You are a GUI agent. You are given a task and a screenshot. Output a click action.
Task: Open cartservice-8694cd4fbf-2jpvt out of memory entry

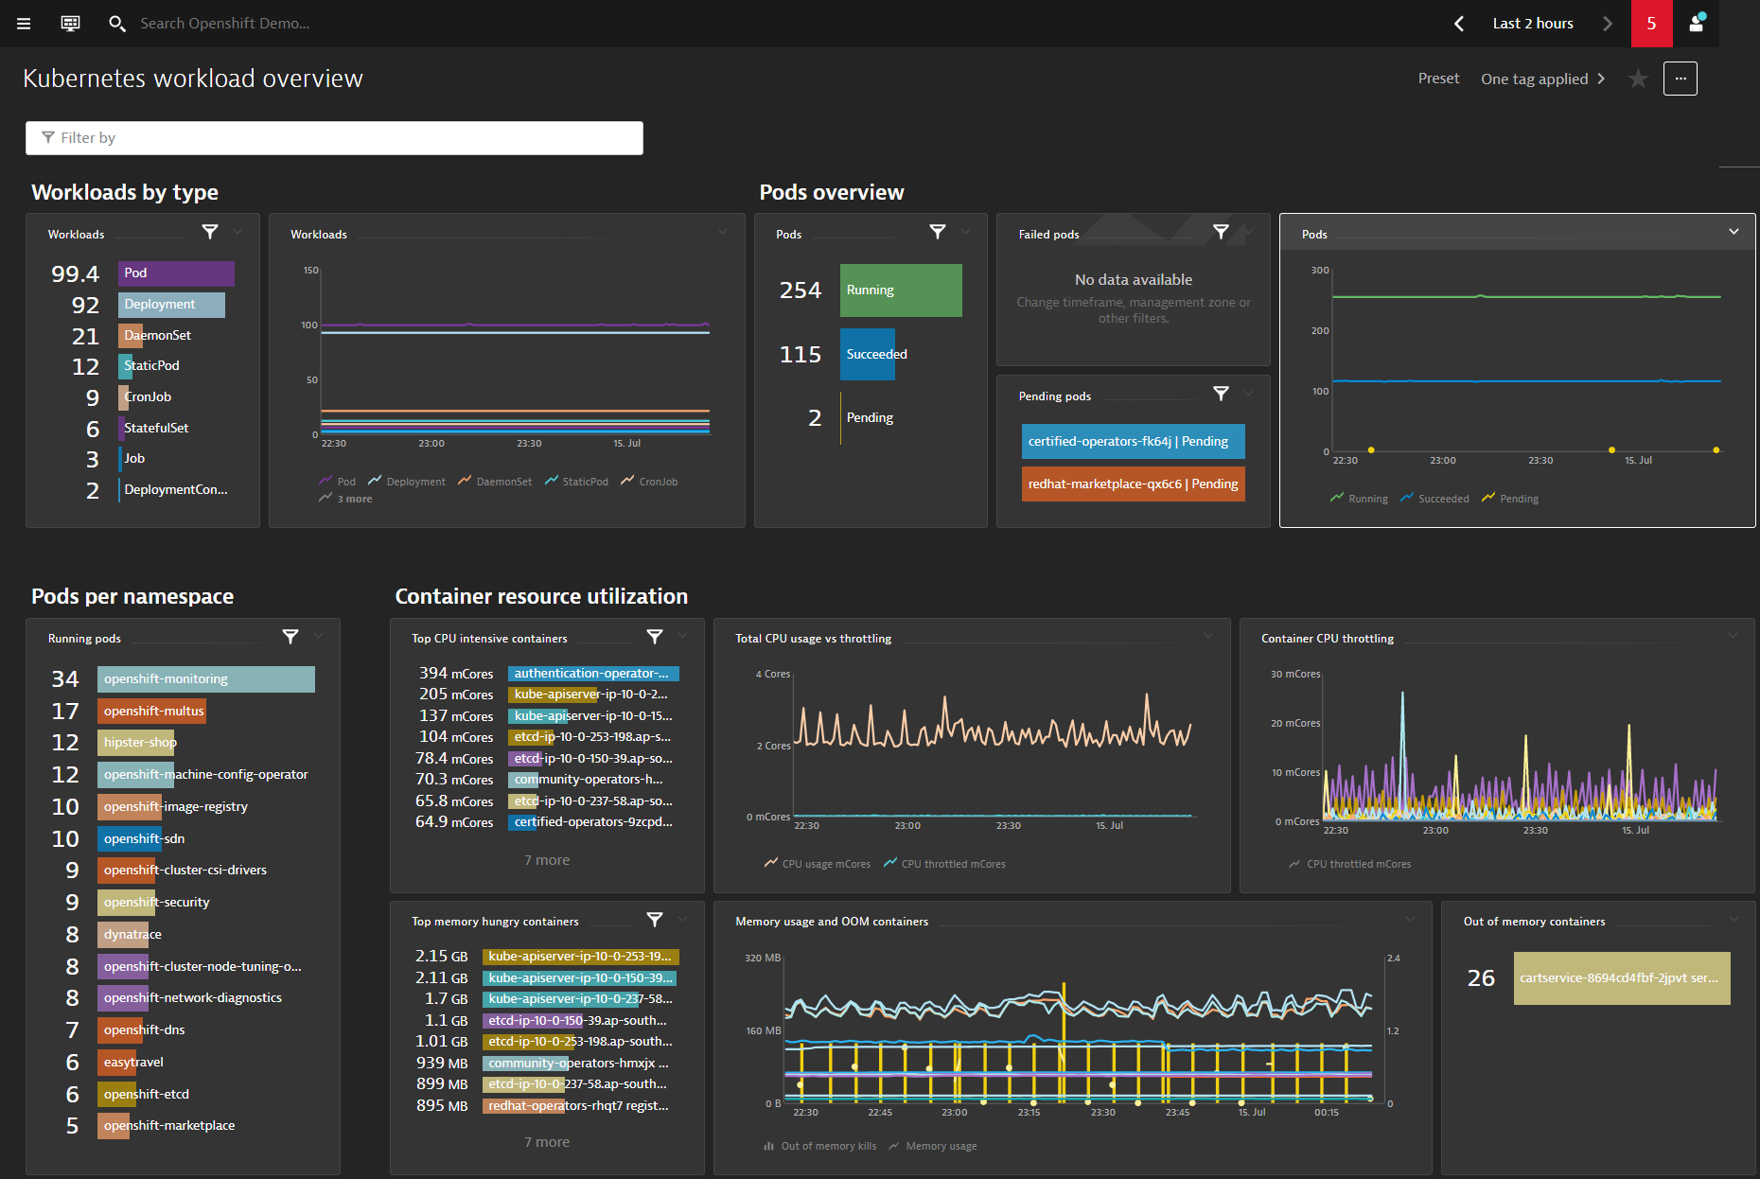coord(1622,978)
